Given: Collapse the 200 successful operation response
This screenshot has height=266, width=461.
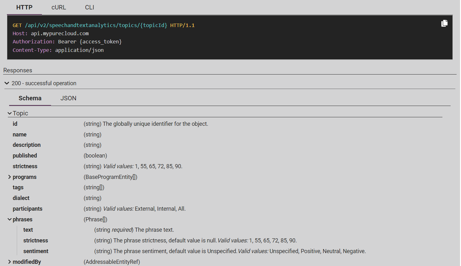Looking at the screenshot, I should pos(7,83).
